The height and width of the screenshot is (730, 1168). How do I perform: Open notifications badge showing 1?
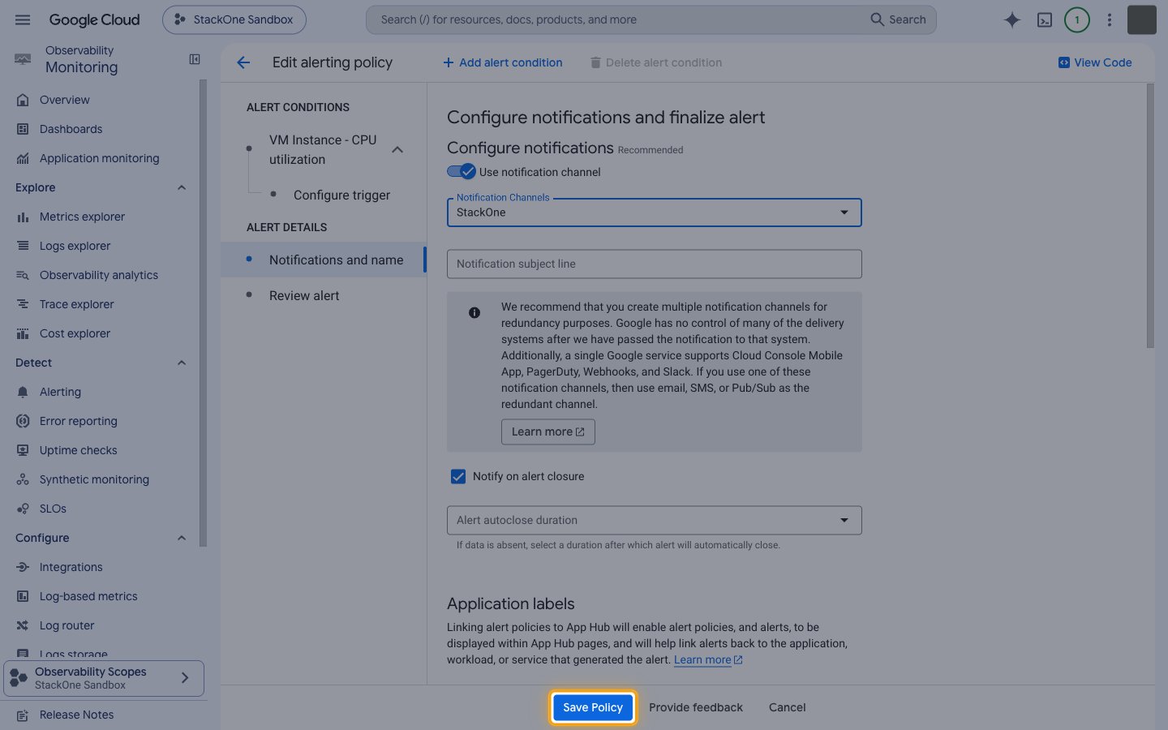click(x=1077, y=19)
